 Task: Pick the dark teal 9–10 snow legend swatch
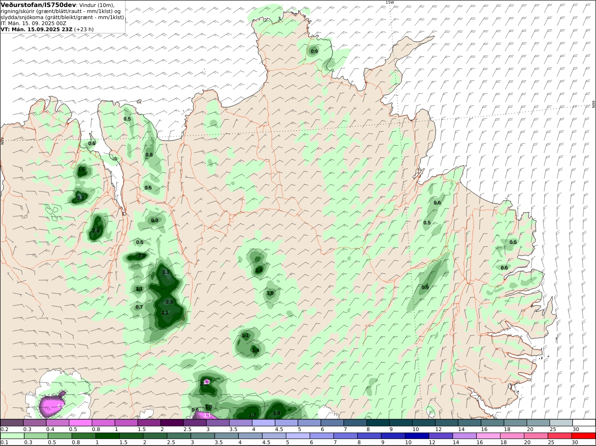401,423
